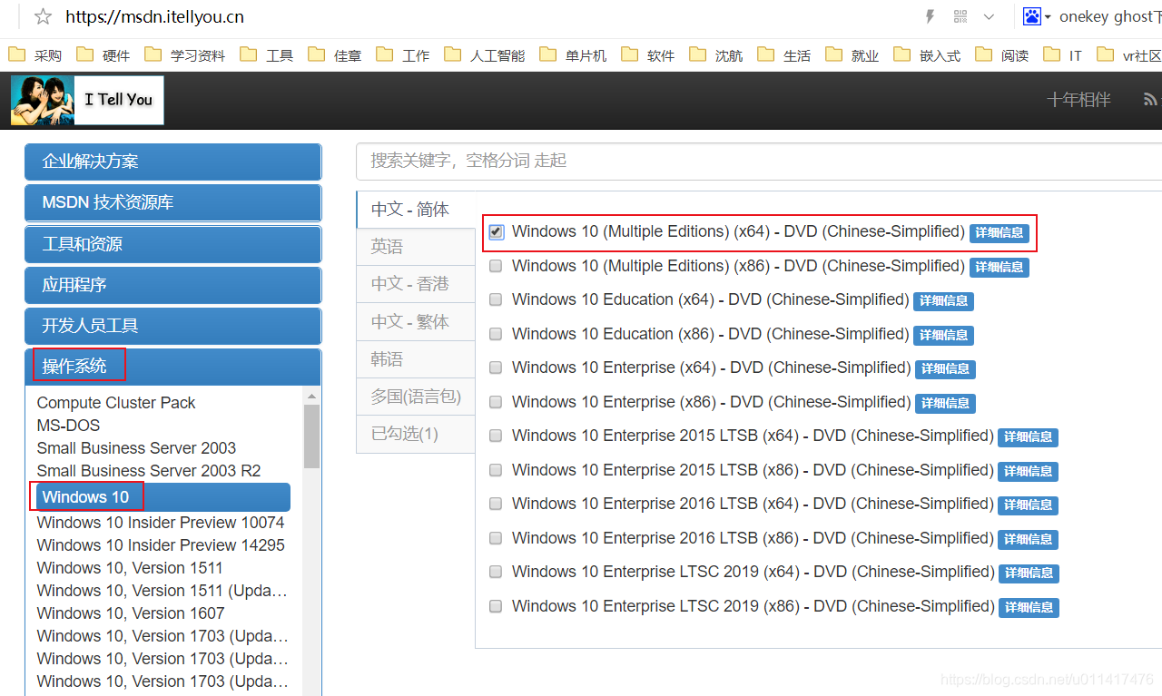Screen dimensions: 1162x696
Task: Check Windows 10 Enterprise x64 checkbox
Action: click(x=496, y=368)
